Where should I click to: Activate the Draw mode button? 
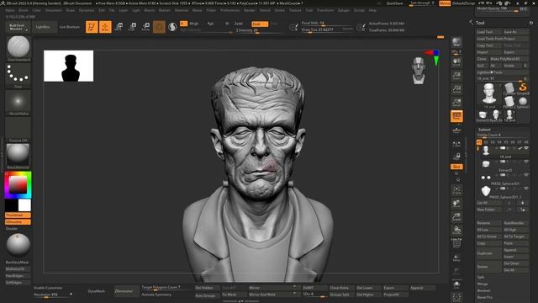pyautogui.click(x=105, y=27)
